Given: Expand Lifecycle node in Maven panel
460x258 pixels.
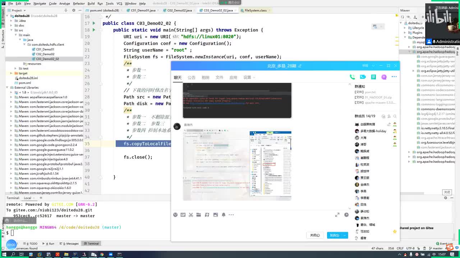Looking at the screenshot, I should point(405,28).
